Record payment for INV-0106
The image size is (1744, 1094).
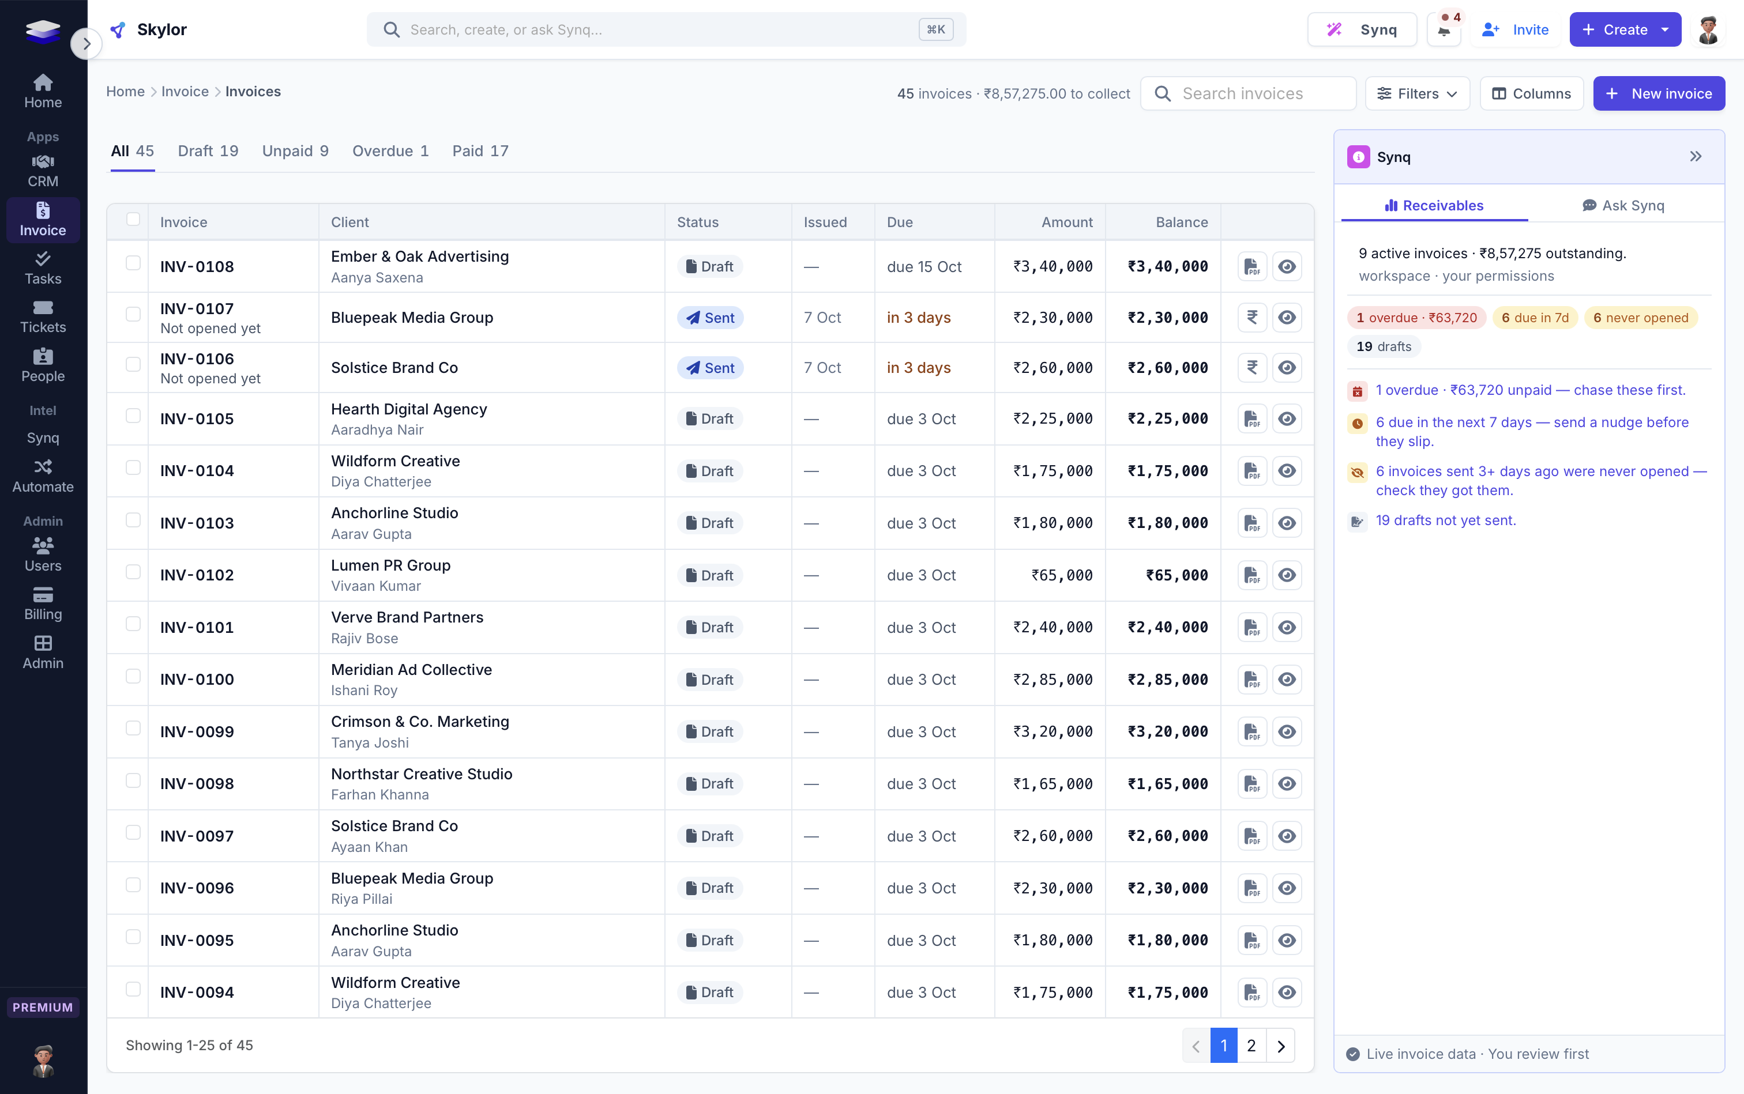click(1251, 368)
